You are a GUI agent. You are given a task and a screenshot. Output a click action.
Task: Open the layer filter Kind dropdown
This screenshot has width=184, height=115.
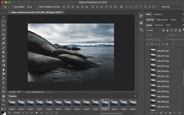pos(153,30)
